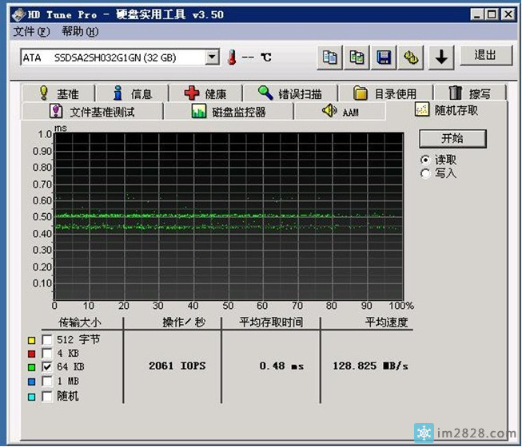Expand the disk drive selection dropdown
This screenshot has height=447, width=522.
click(x=212, y=57)
